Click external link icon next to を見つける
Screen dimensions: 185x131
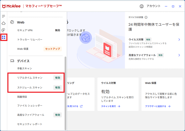pos(81,106)
